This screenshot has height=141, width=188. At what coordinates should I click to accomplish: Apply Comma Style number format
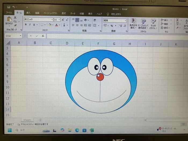click(x=115, y=26)
